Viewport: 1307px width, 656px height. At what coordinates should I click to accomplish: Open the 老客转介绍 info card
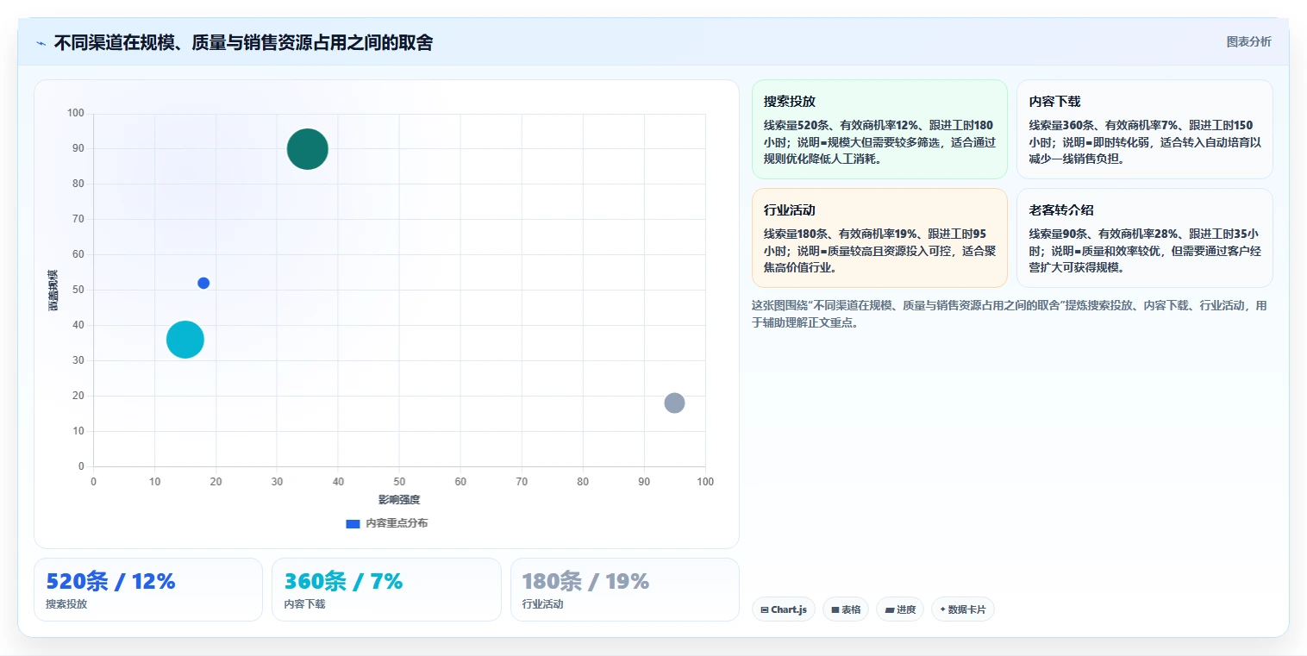coord(1144,238)
